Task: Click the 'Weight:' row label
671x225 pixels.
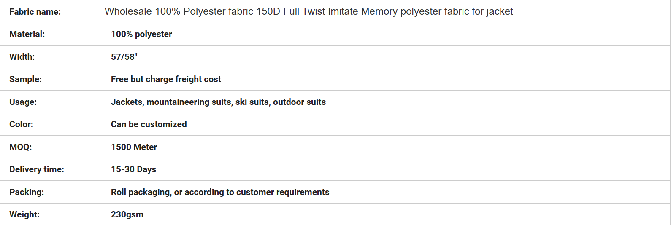Action: (x=24, y=214)
